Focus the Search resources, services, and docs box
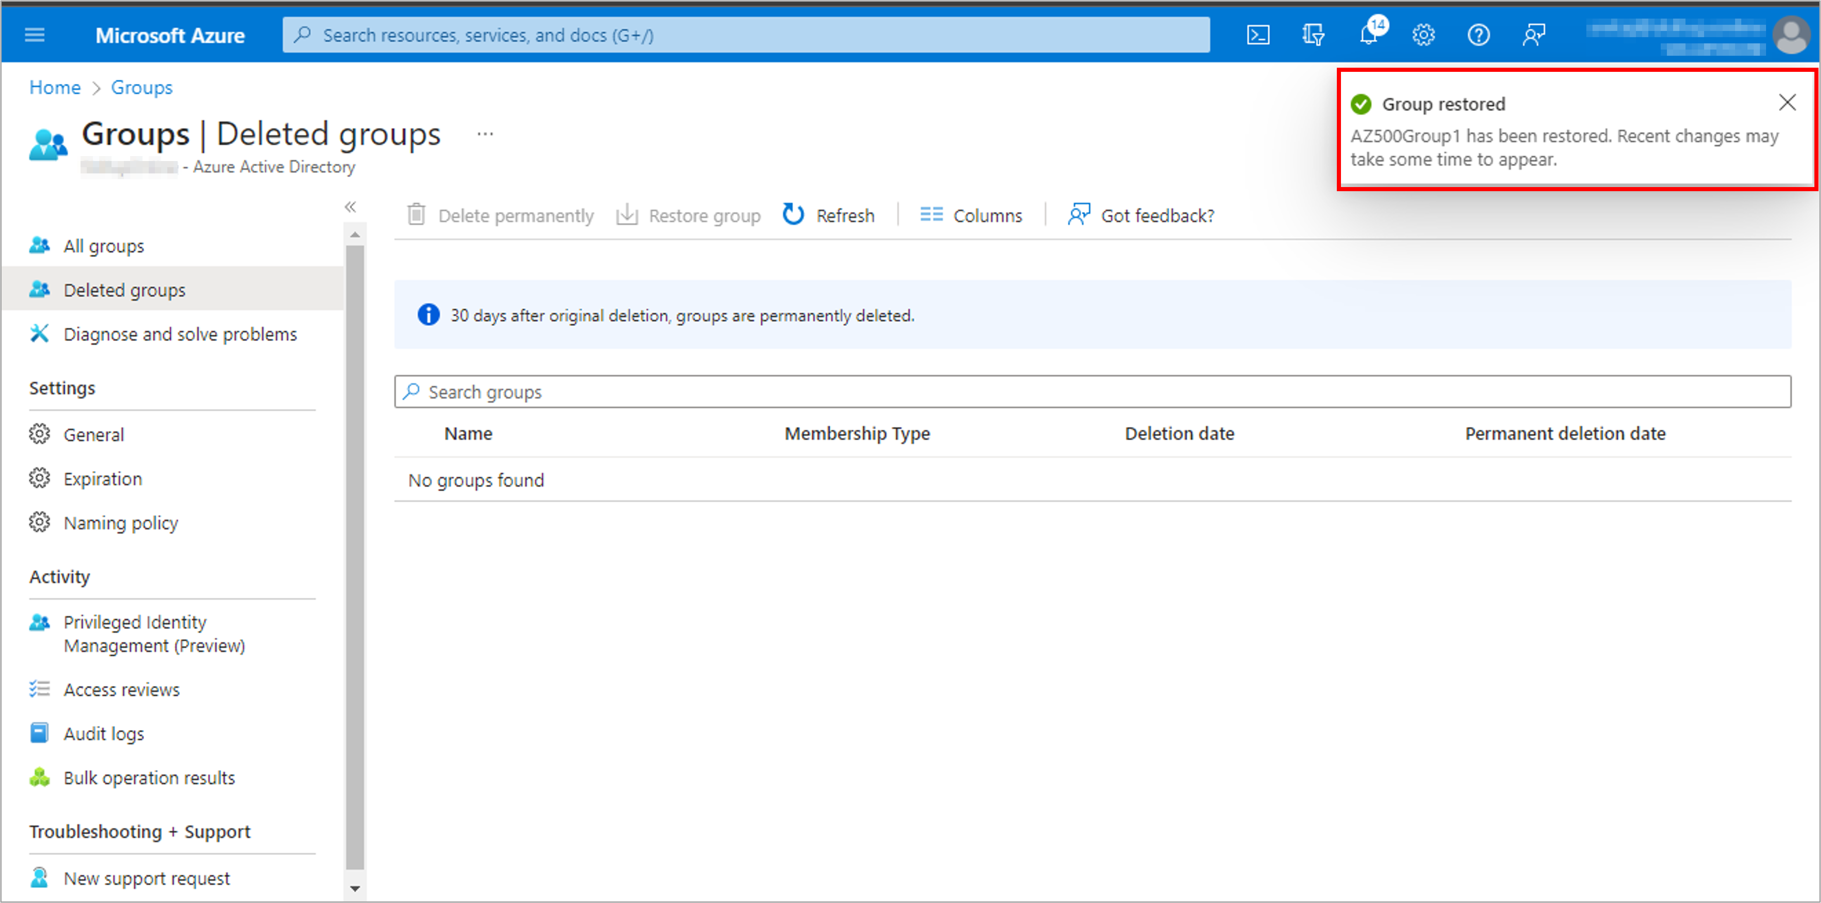The image size is (1821, 903). [746, 35]
